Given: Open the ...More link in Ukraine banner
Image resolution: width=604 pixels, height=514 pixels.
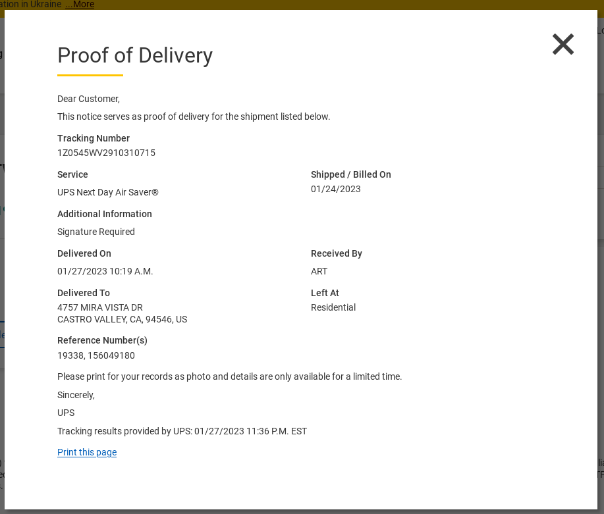Looking at the screenshot, I should click(x=80, y=4).
